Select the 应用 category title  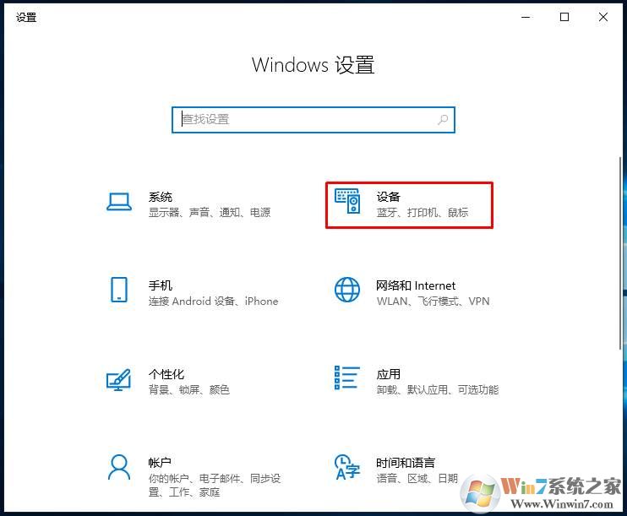point(388,374)
